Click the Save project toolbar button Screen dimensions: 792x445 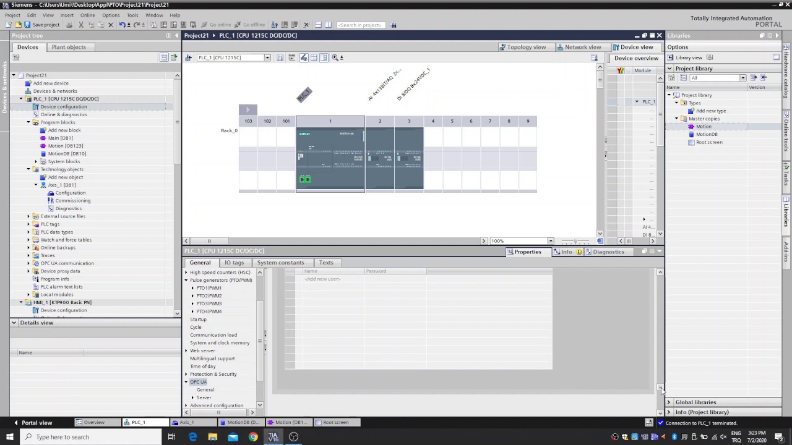tap(41, 25)
